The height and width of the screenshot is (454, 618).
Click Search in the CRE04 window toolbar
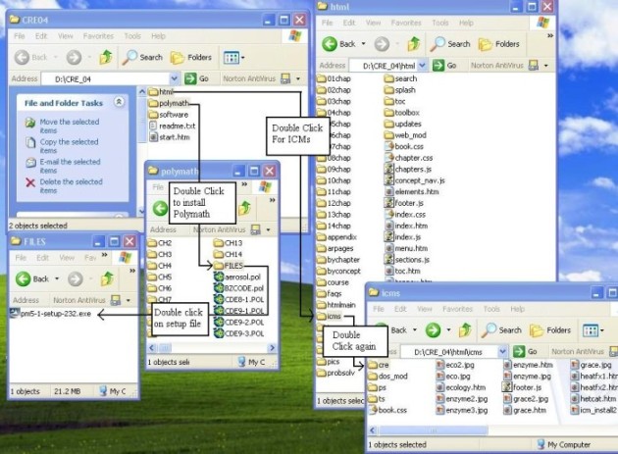tap(142, 57)
